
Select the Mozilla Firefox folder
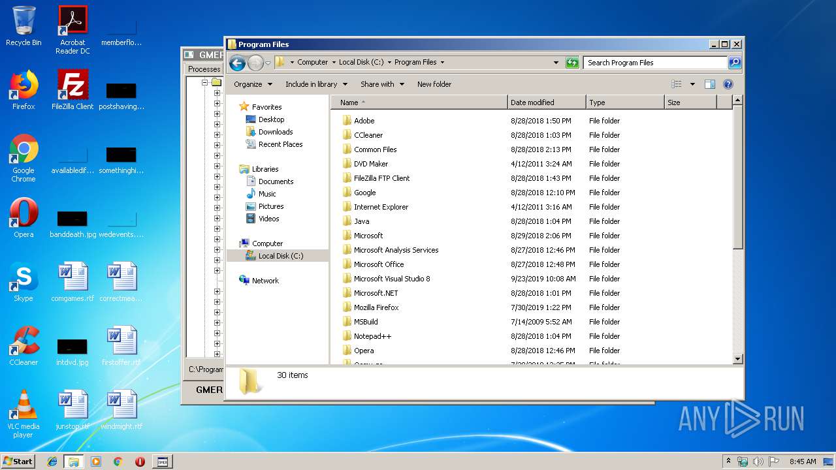coord(376,307)
